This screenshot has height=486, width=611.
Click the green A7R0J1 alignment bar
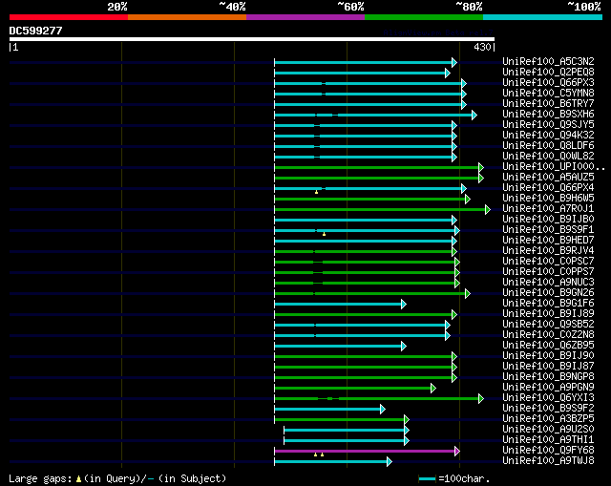click(x=380, y=210)
